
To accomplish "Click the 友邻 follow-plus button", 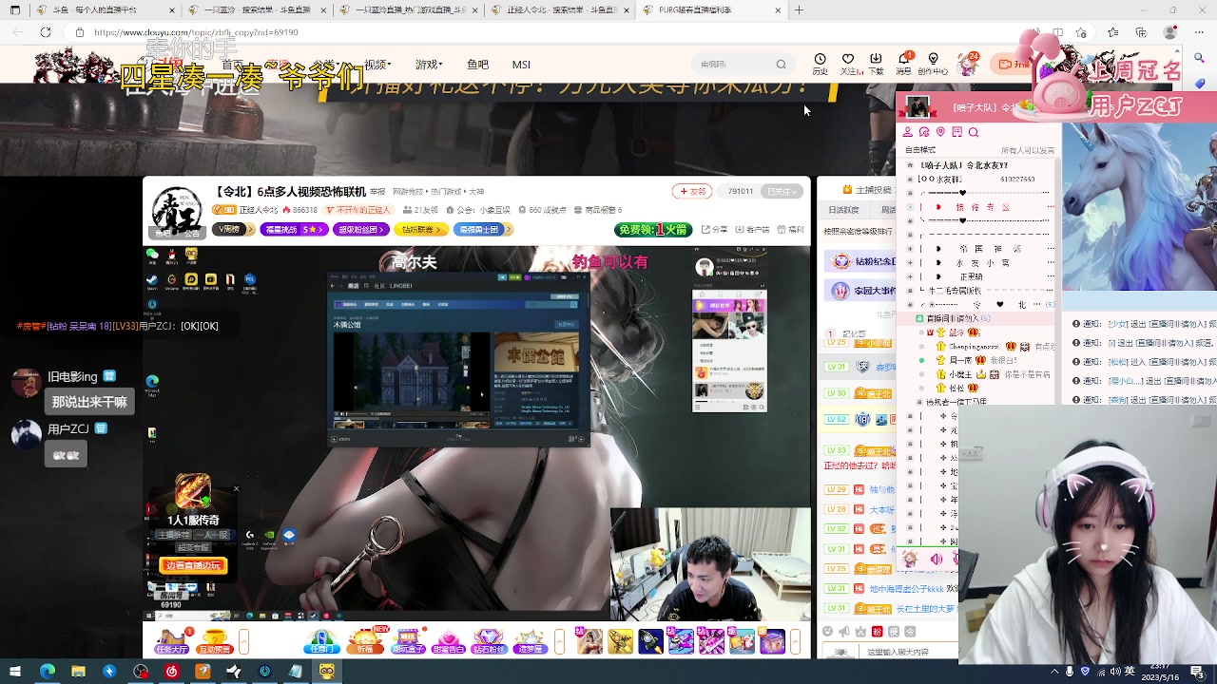I will tap(692, 191).
